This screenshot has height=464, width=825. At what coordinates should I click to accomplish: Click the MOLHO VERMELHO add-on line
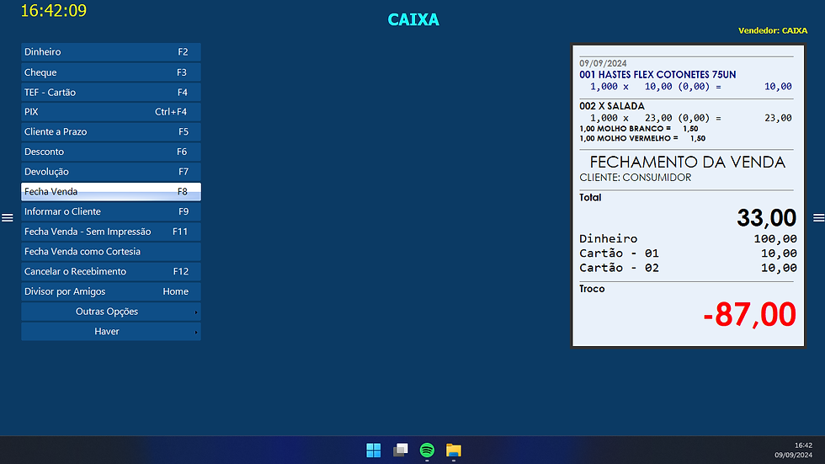tap(642, 138)
